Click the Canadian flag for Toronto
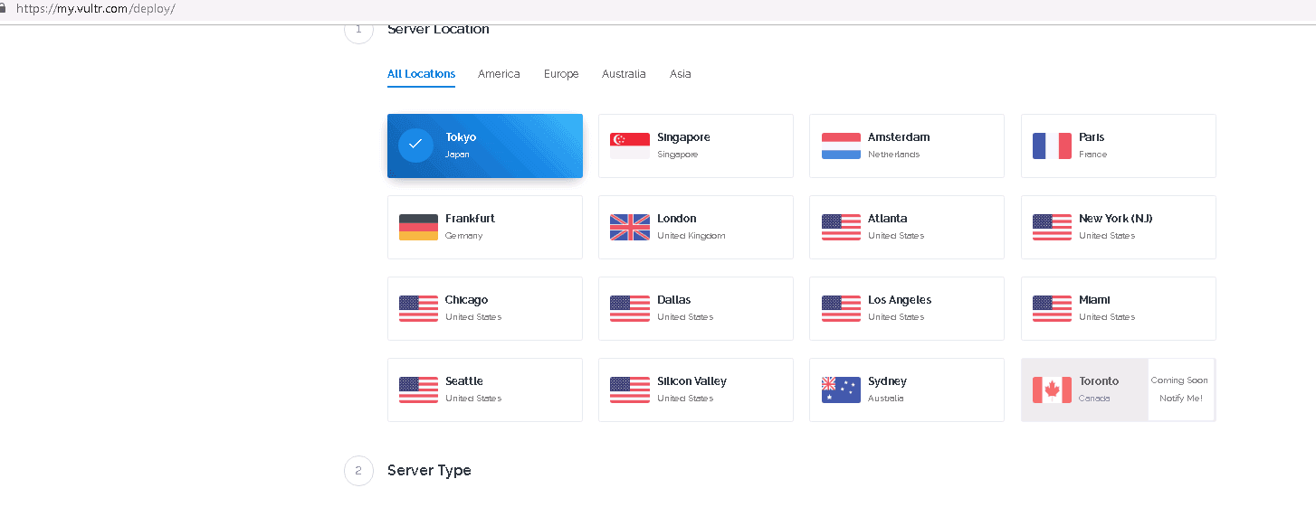Image resolution: width=1316 pixels, height=507 pixels. pos(1052,390)
